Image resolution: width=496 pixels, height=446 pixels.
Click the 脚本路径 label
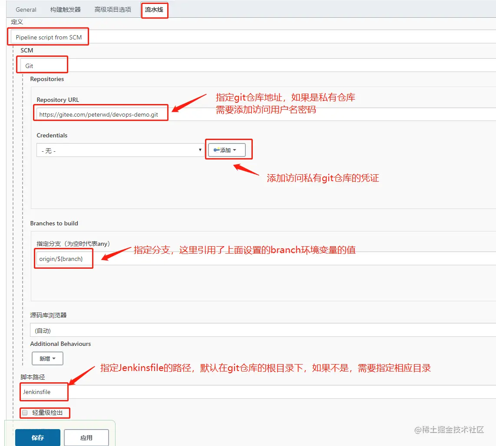(x=33, y=377)
